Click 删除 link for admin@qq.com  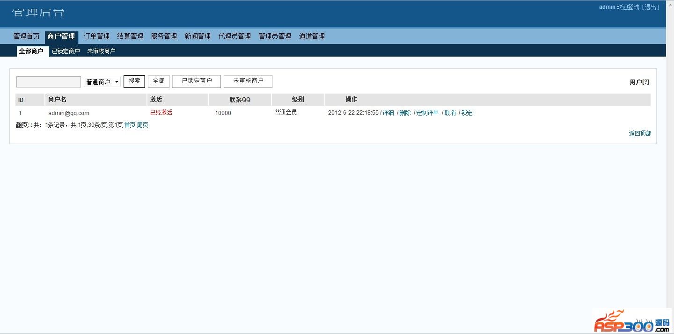pos(405,113)
